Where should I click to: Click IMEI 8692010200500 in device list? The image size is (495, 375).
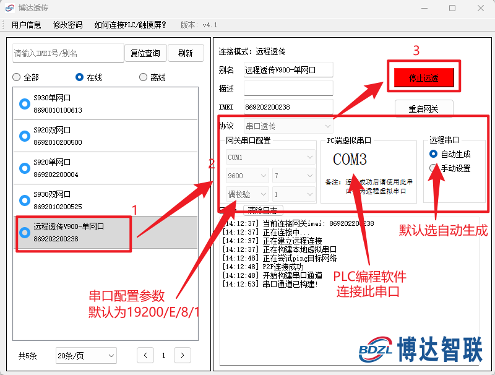click(x=58, y=142)
